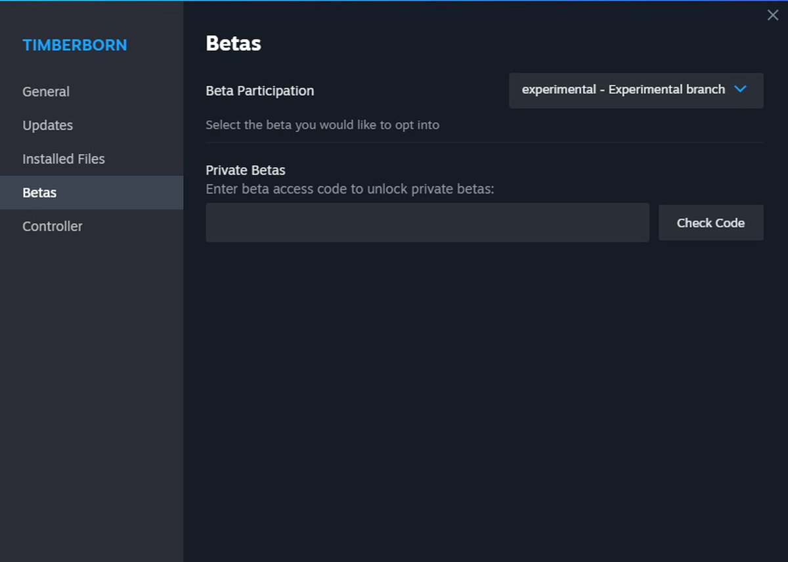Click the divider line above Private Betas

pyautogui.click(x=485, y=142)
